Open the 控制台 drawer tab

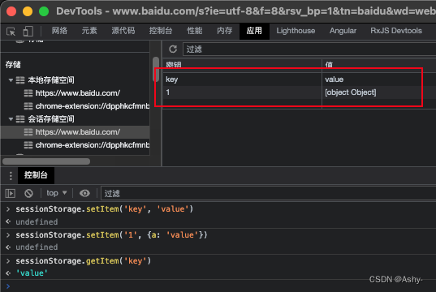[36, 175]
